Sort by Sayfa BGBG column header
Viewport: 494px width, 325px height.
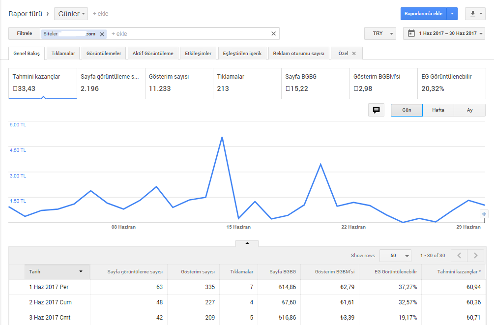279,272
